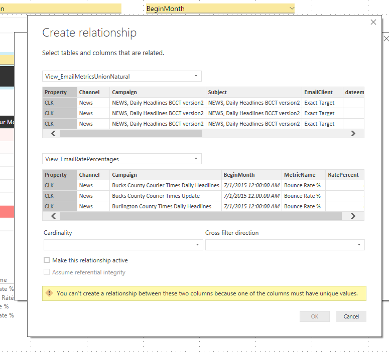Select RatePercent column header
The height and width of the screenshot is (352, 389).
coord(345,175)
